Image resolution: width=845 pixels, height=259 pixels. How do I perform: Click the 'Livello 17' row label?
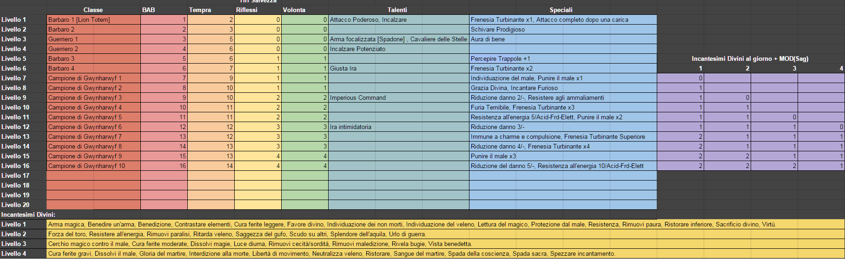(x=23, y=175)
